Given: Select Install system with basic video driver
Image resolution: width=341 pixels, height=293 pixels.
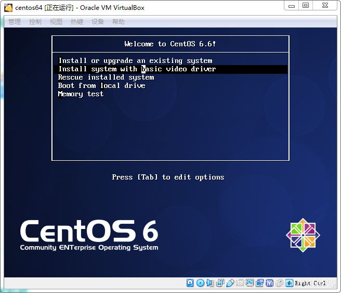Looking at the screenshot, I should [x=170, y=69].
